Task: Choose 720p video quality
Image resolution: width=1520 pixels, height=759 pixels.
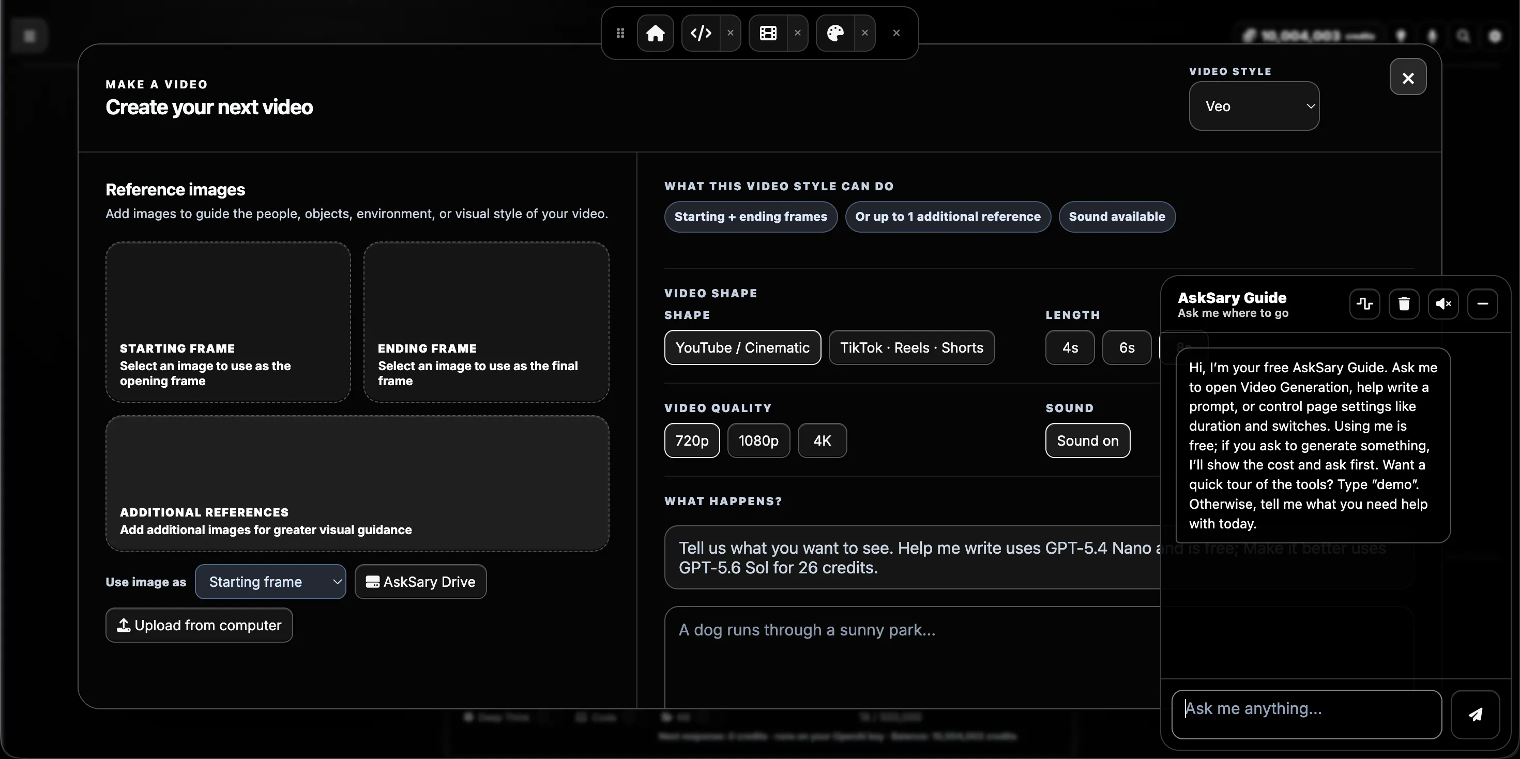Action: point(692,441)
